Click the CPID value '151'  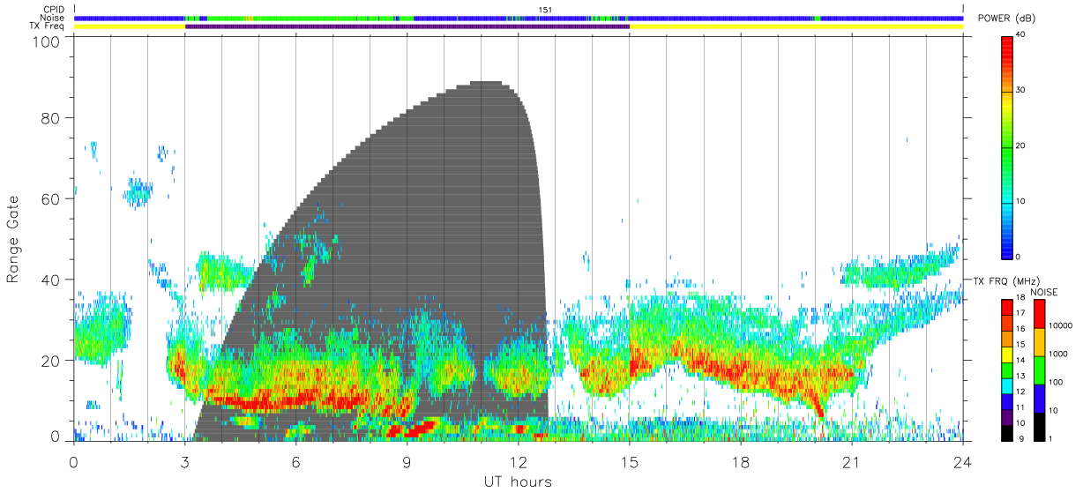545,10
